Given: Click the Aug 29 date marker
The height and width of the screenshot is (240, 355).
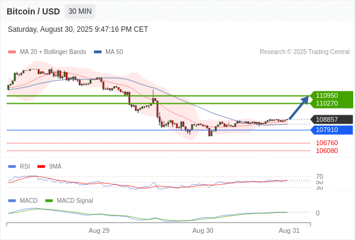Looking at the screenshot, I should pos(99,230).
